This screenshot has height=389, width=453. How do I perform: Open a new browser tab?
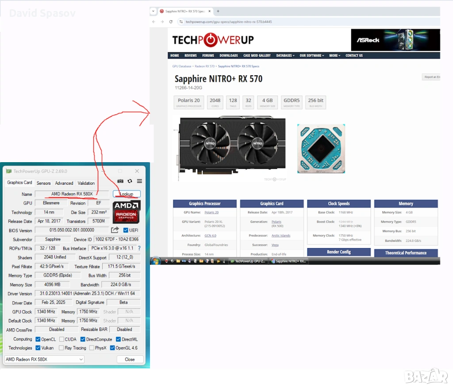(x=218, y=11)
